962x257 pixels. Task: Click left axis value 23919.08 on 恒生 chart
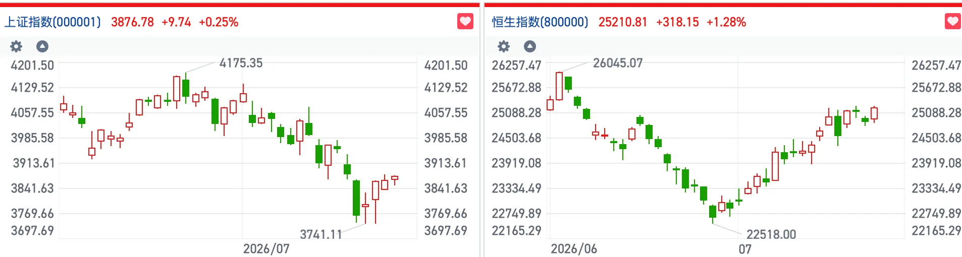(x=516, y=163)
